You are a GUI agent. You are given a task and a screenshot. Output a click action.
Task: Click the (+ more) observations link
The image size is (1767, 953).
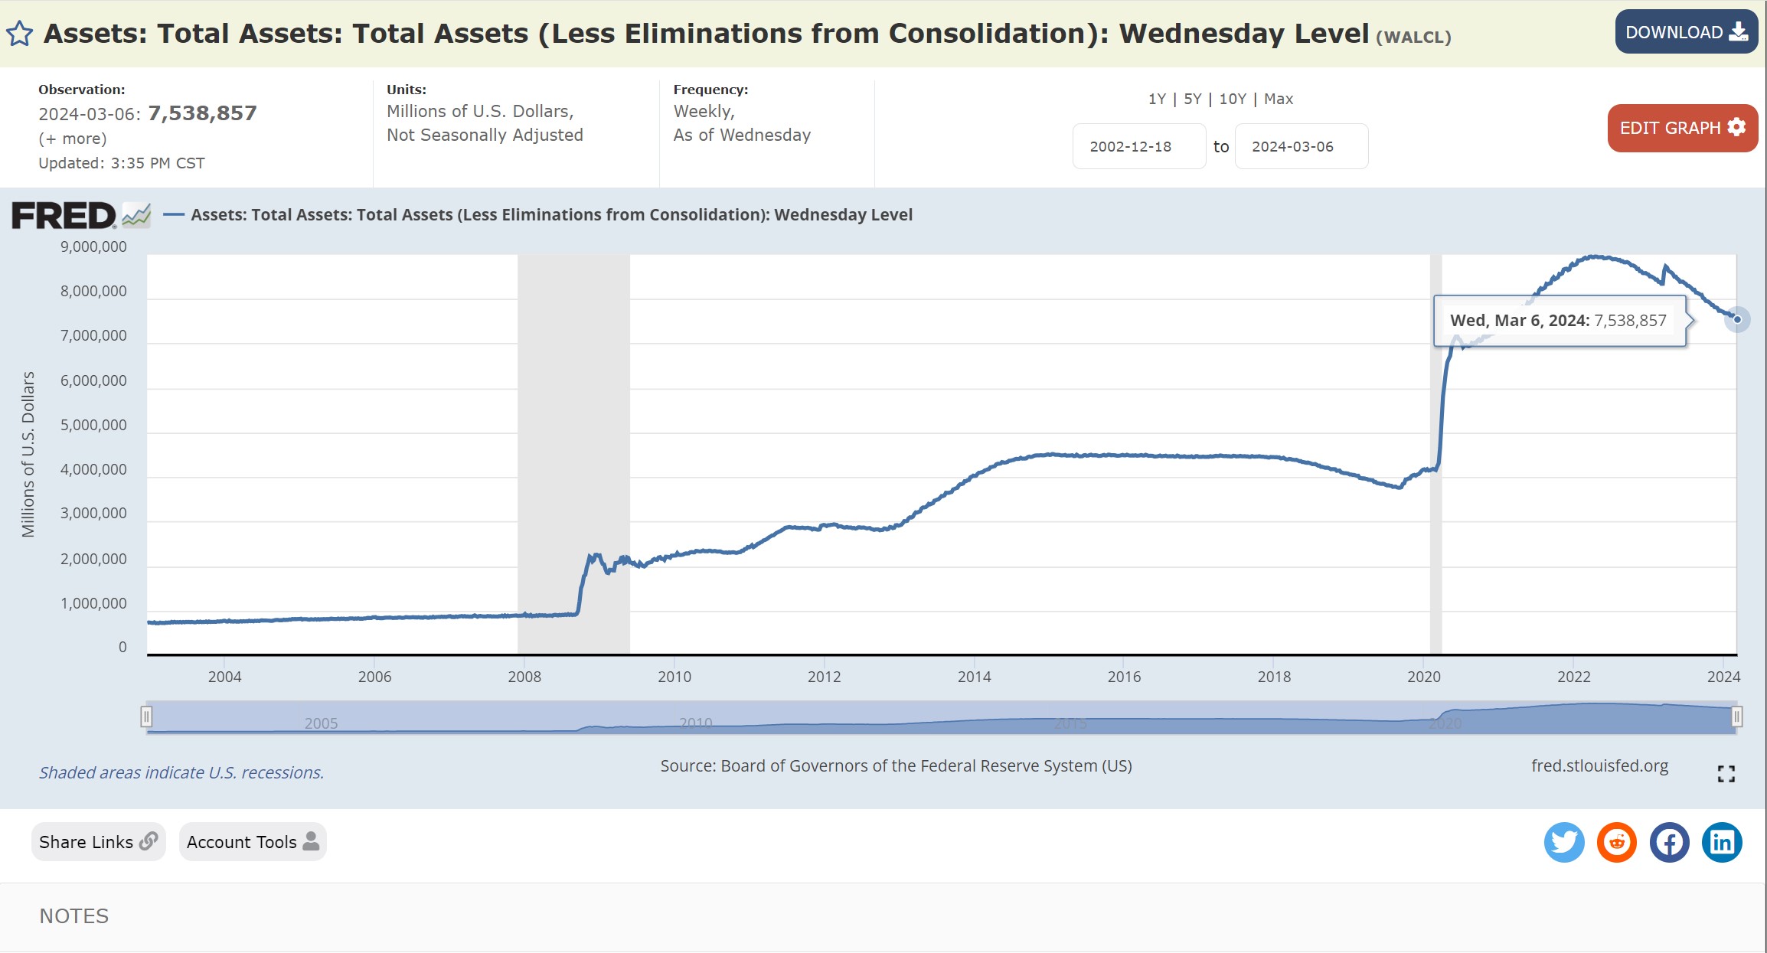[73, 139]
